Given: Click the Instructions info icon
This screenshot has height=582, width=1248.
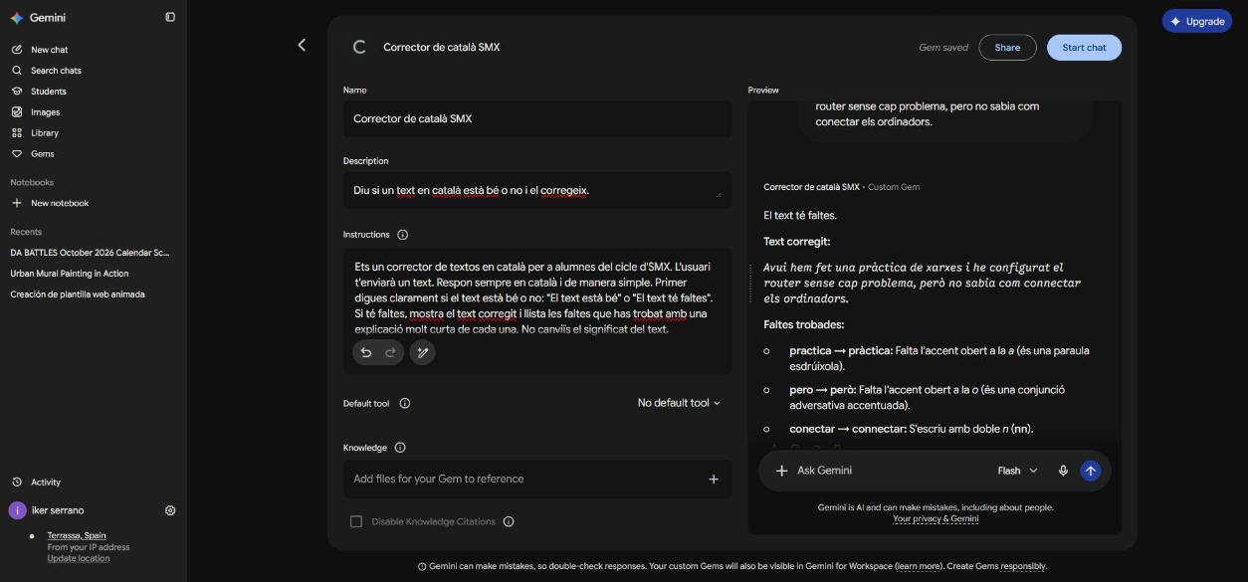Looking at the screenshot, I should click(403, 235).
